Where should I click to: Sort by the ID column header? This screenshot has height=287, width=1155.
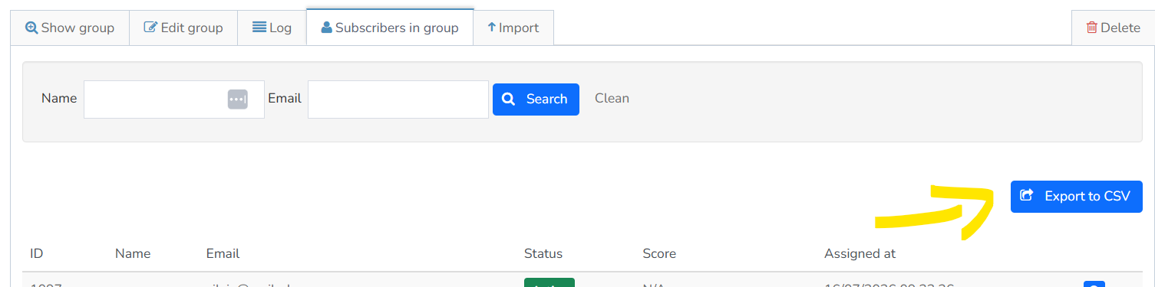[36, 253]
